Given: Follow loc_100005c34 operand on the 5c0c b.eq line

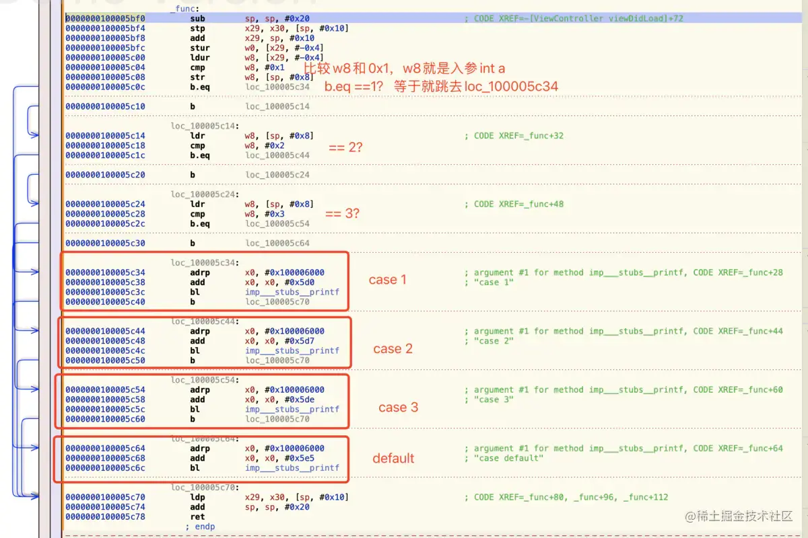Looking at the screenshot, I should [x=277, y=87].
